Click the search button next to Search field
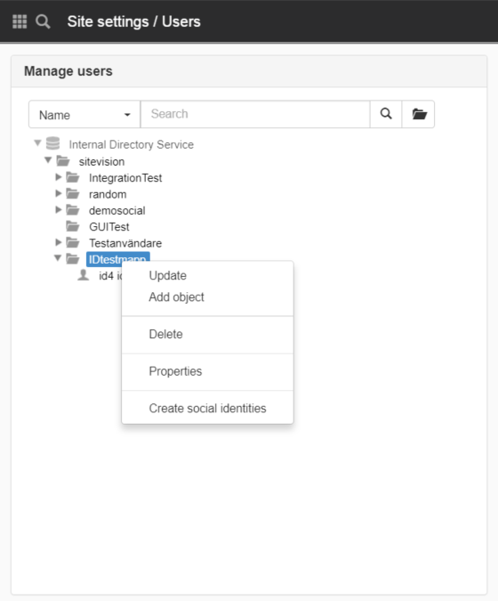 (386, 114)
